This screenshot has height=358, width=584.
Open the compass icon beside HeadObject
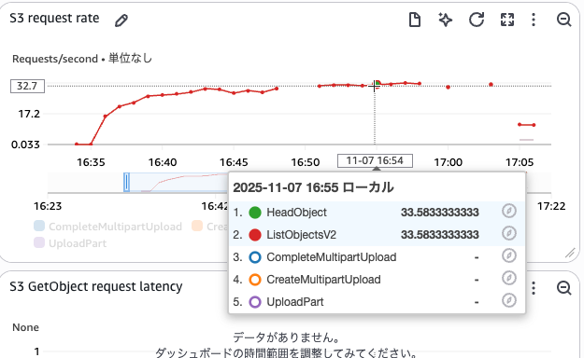coord(508,211)
